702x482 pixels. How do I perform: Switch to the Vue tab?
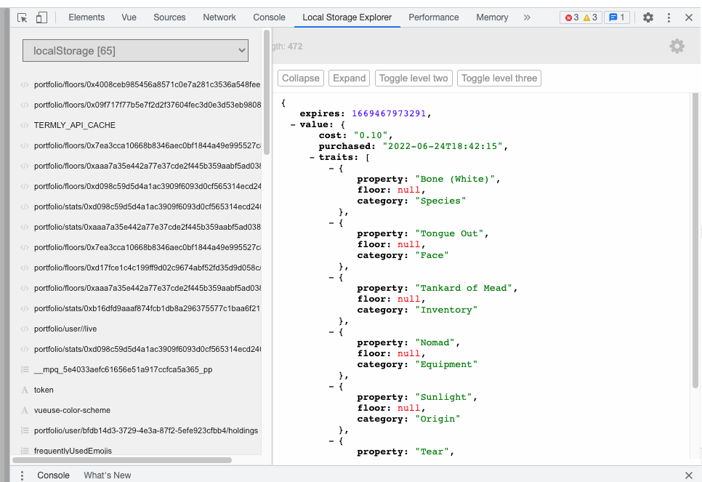pyautogui.click(x=129, y=17)
